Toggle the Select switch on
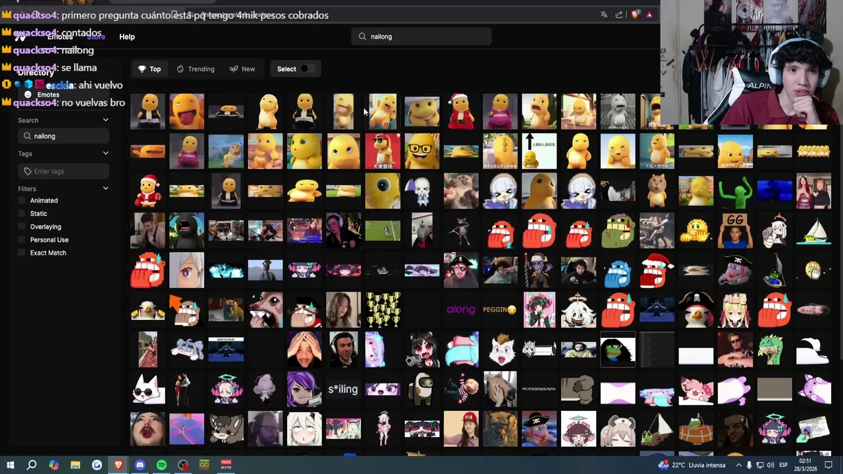The height and width of the screenshot is (474, 843). click(305, 69)
